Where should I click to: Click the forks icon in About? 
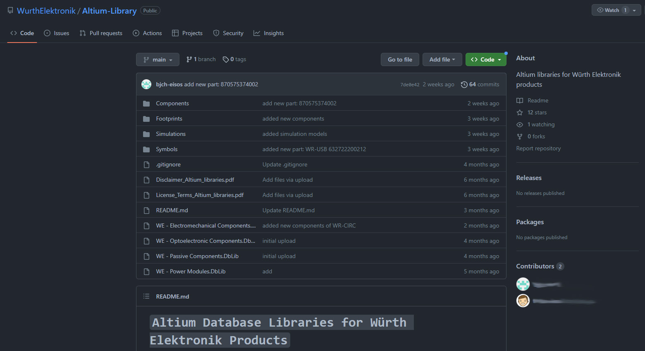tap(520, 137)
